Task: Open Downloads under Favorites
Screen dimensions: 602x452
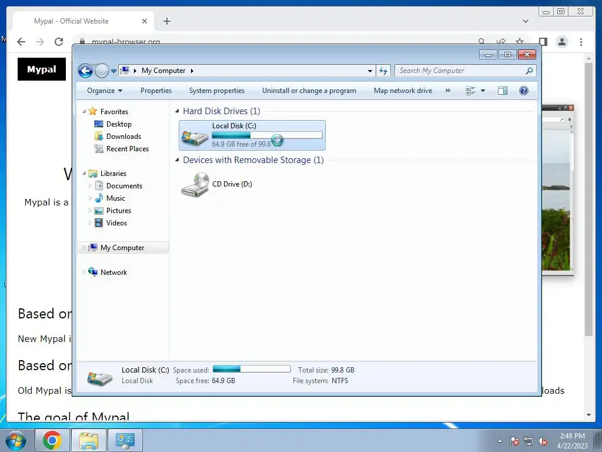Action: click(x=123, y=137)
